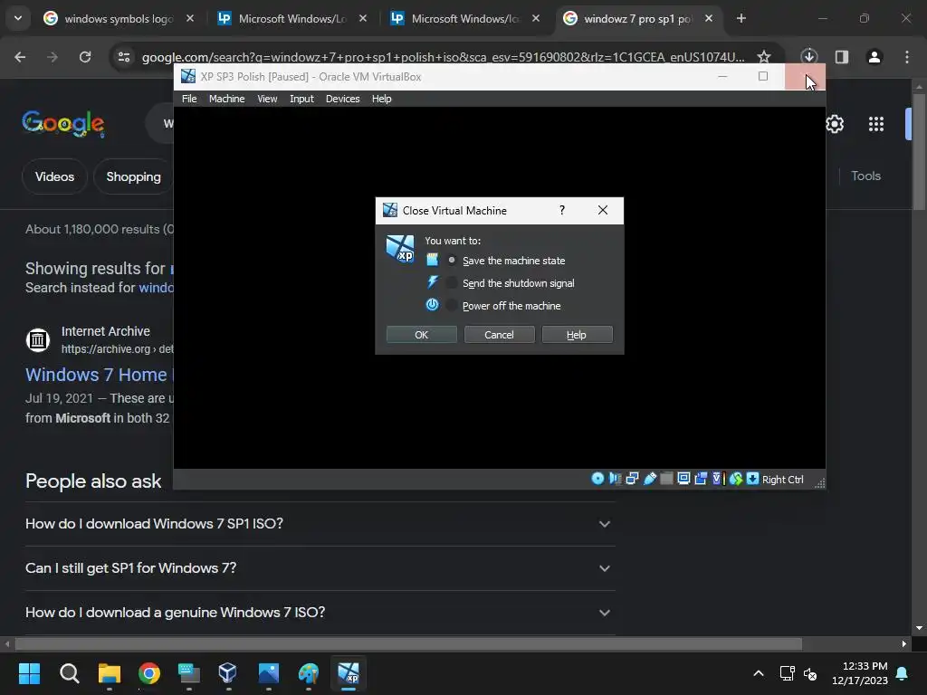
Task: Show hidden tray icons chevron
Action: click(x=759, y=673)
